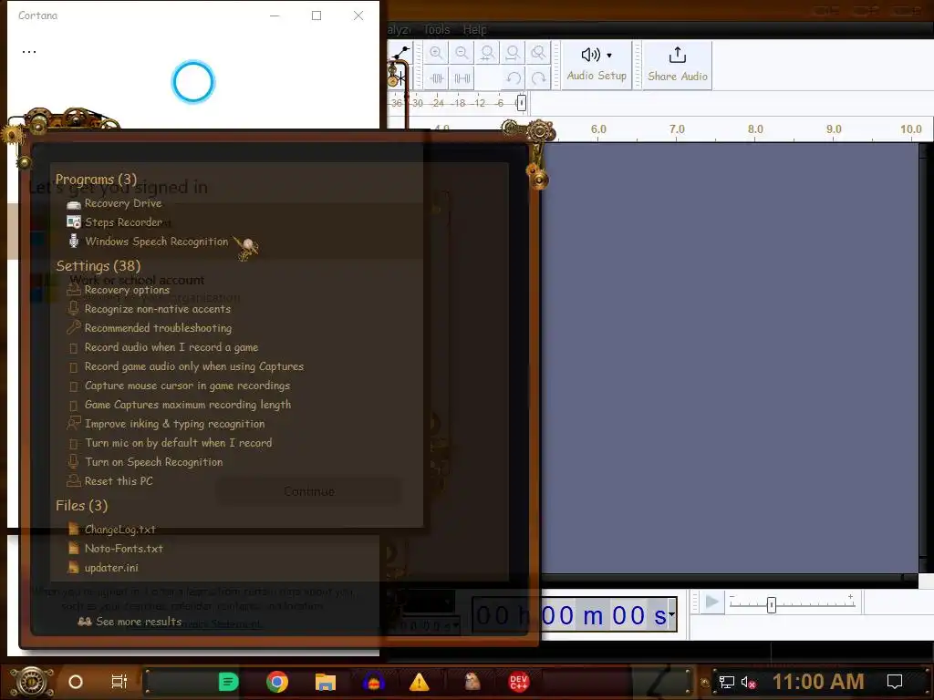Click the Cortana listening circle

pos(193,81)
